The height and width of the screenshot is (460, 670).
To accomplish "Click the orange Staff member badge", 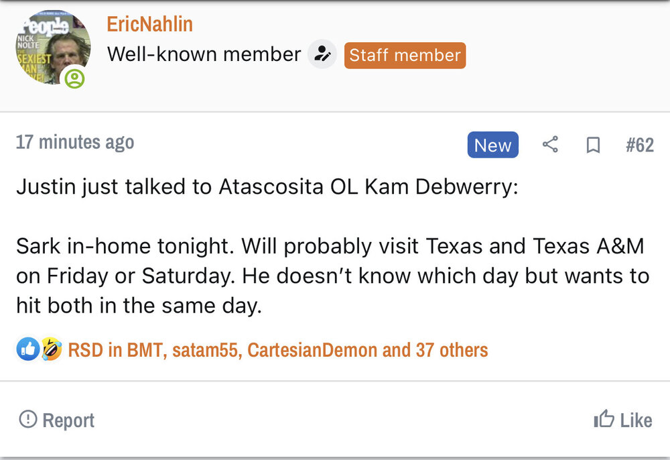I will [x=405, y=55].
